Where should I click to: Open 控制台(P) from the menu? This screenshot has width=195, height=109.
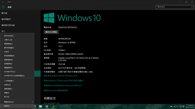17,85
